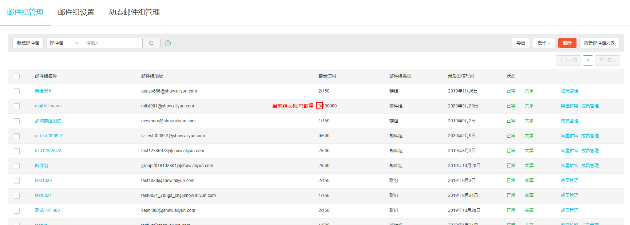
Task: Check the box next to mail list name
Action: 17,106
